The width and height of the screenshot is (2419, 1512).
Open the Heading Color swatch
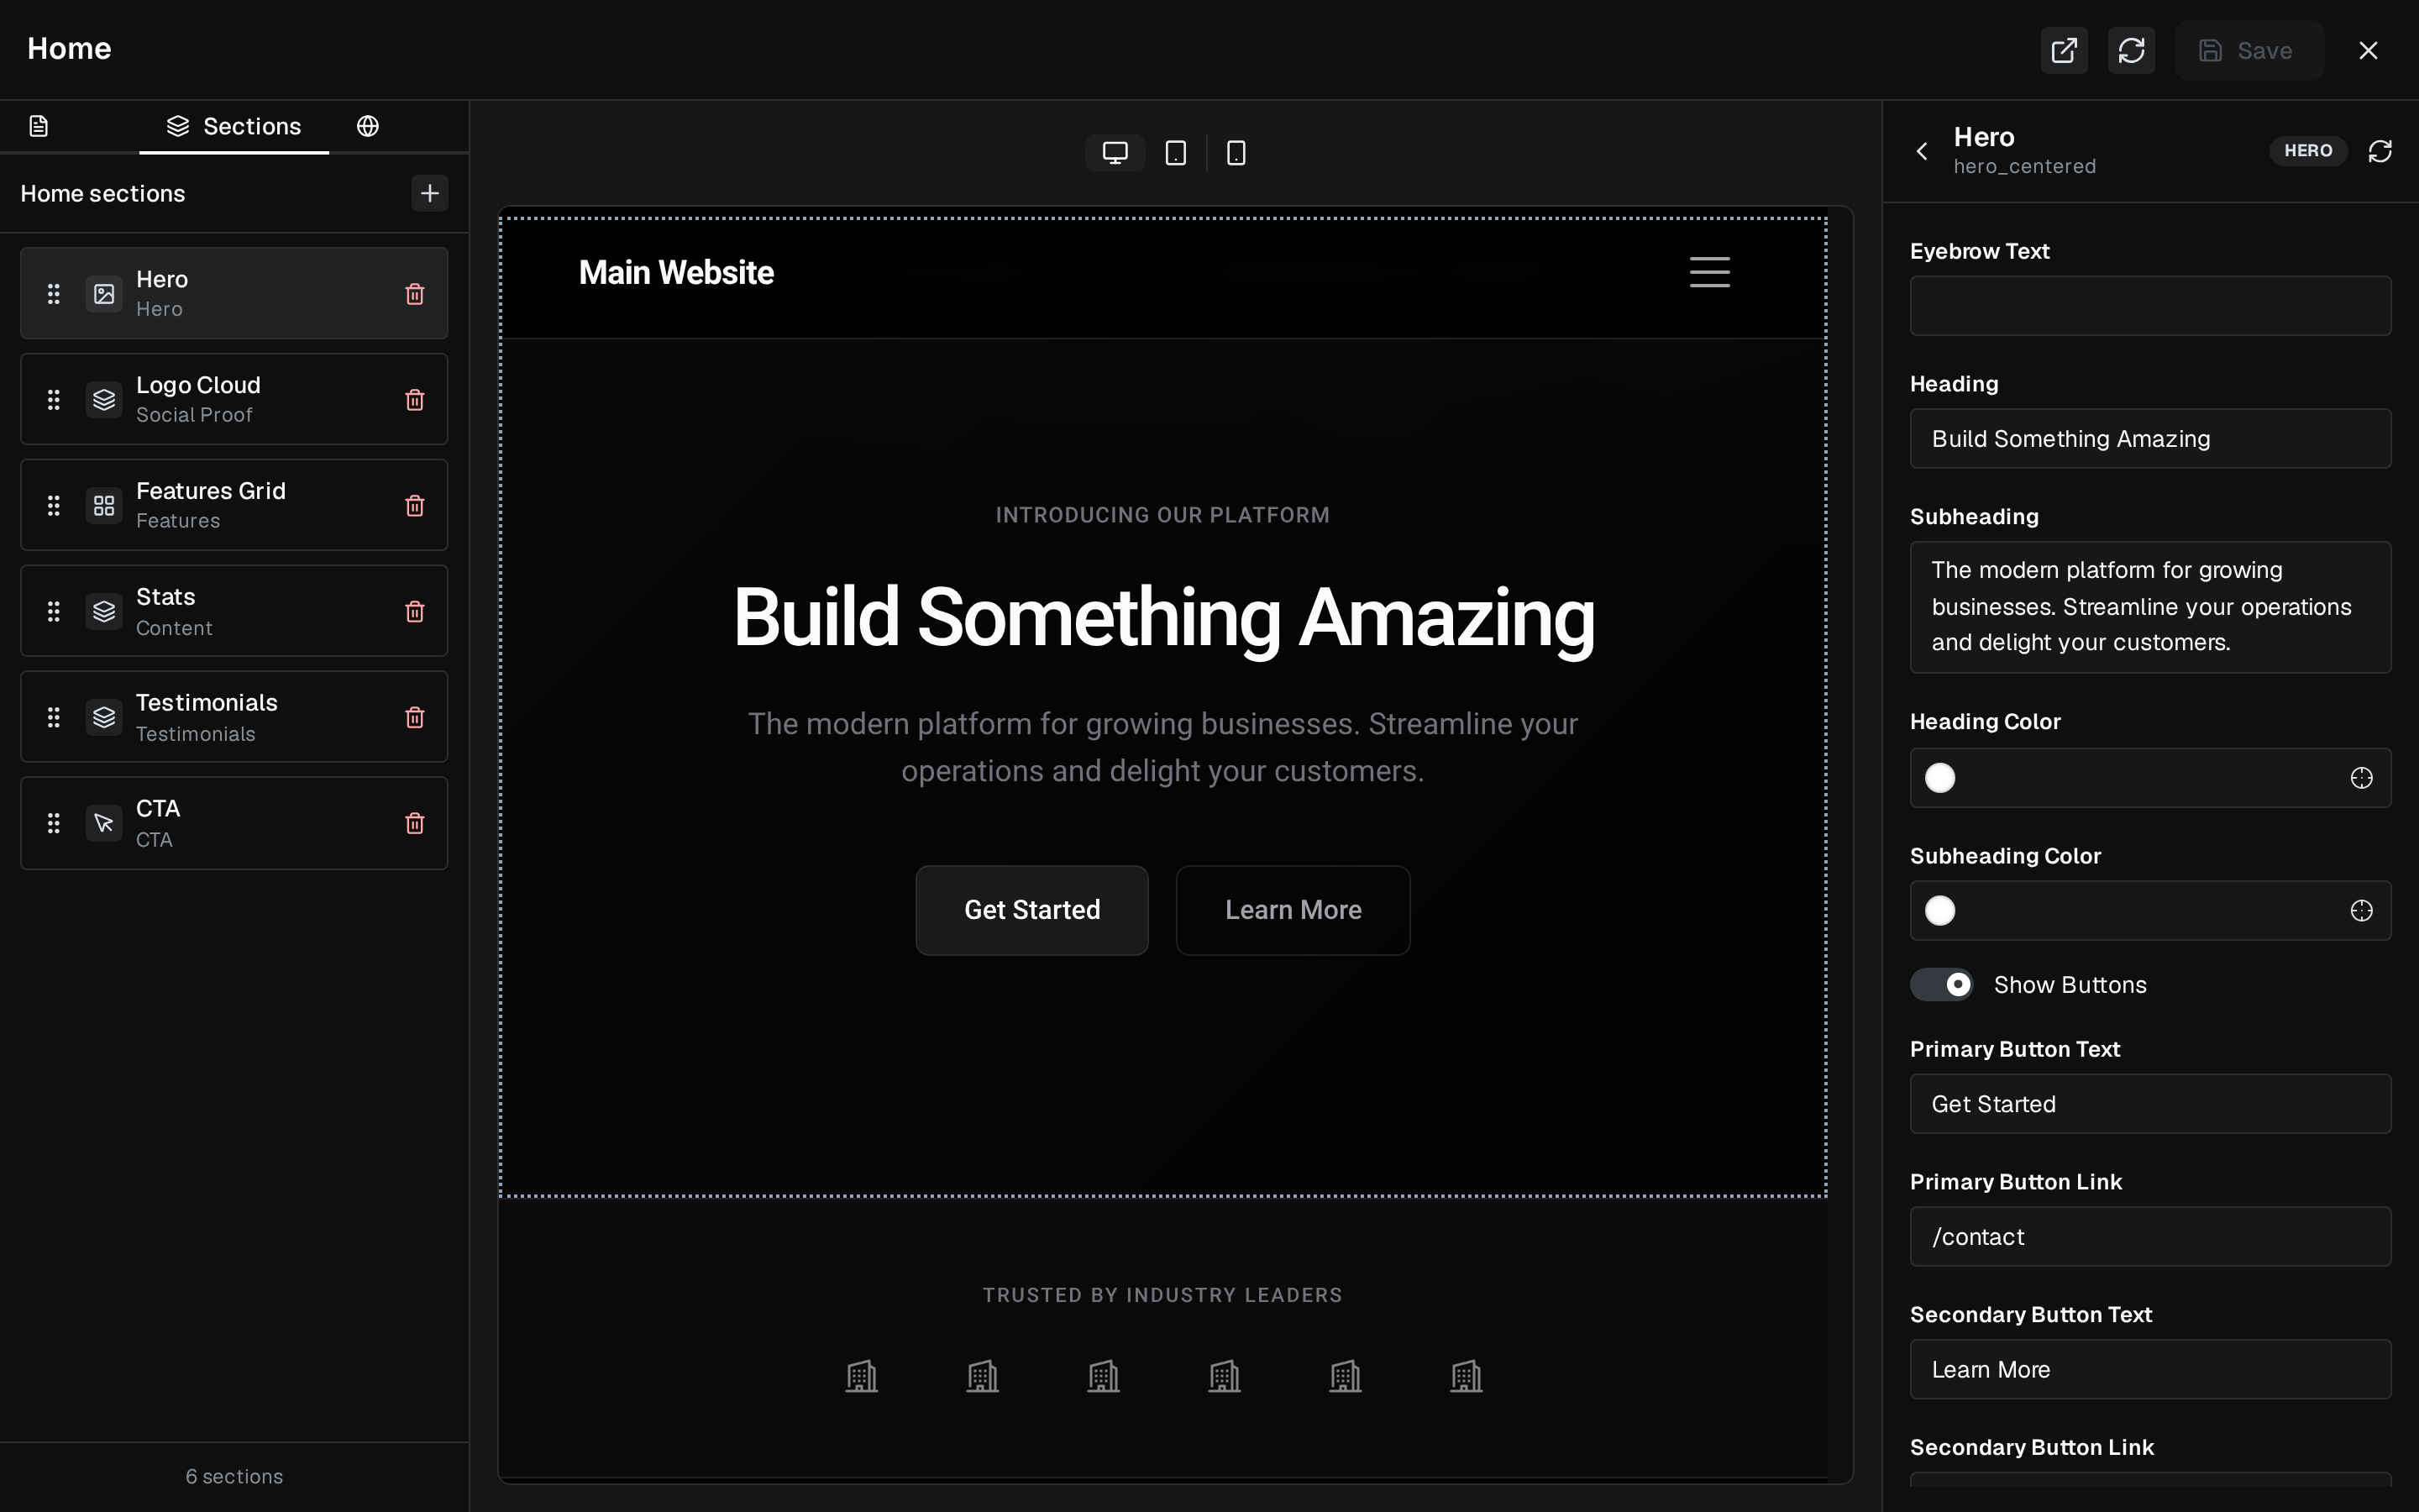(1940, 777)
